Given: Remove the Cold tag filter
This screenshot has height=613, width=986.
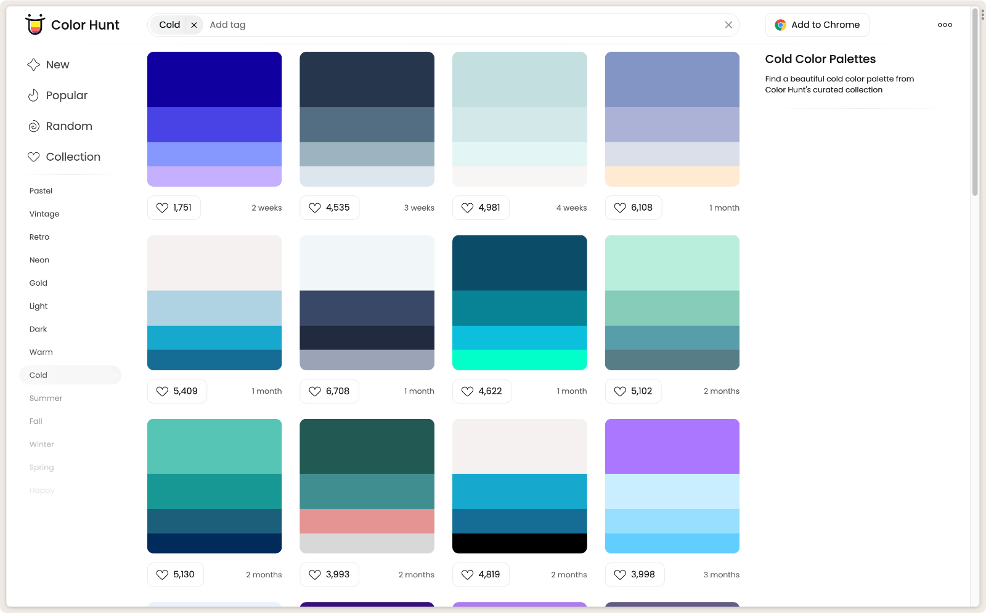Looking at the screenshot, I should click(x=194, y=25).
